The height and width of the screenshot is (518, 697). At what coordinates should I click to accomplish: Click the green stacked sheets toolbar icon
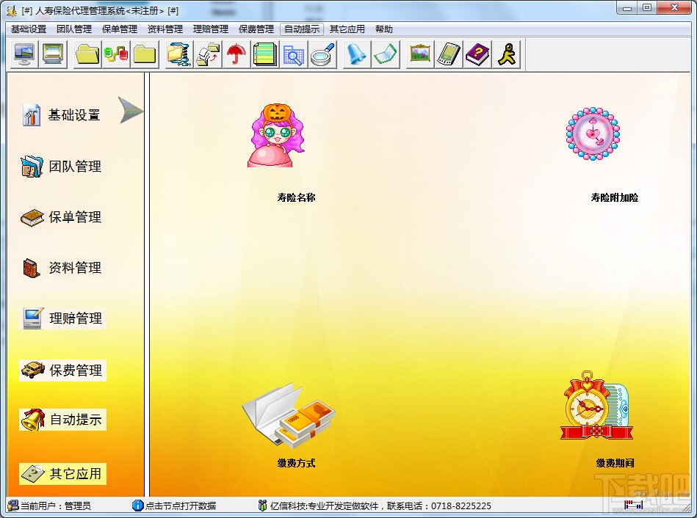point(265,54)
